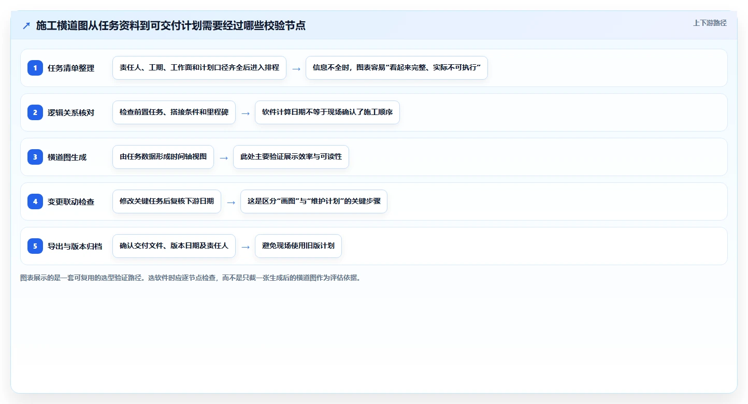Click the box 检查前置任务、搭接条件和里程碑
Image resolution: width=748 pixels, height=404 pixels.
click(174, 112)
